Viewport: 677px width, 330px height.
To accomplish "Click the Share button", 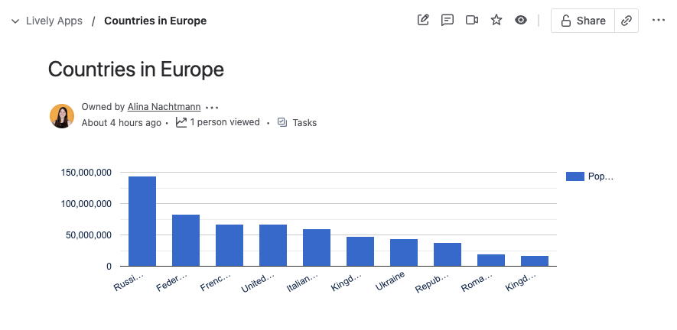I will (583, 21).
